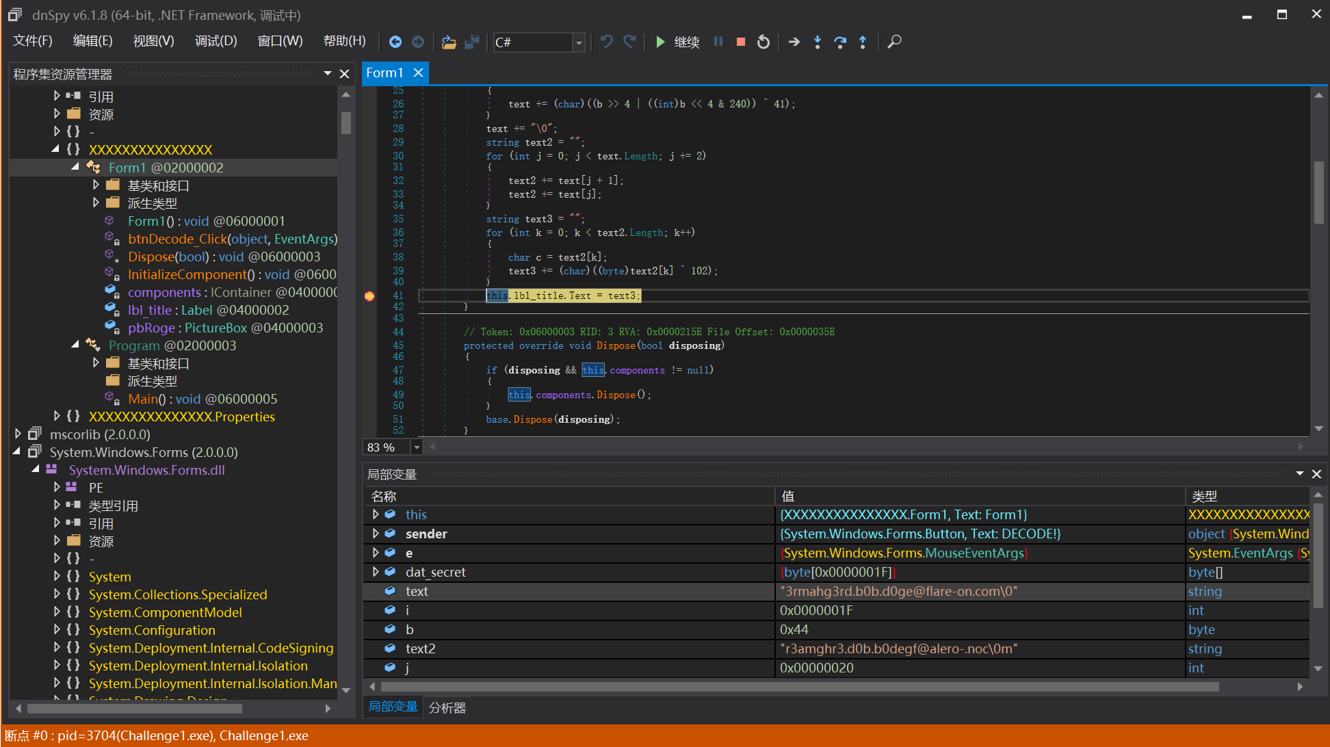This screenshot has height=747, width=1330.
Task: Stop debugging with the red square
Action: [740, 42]
